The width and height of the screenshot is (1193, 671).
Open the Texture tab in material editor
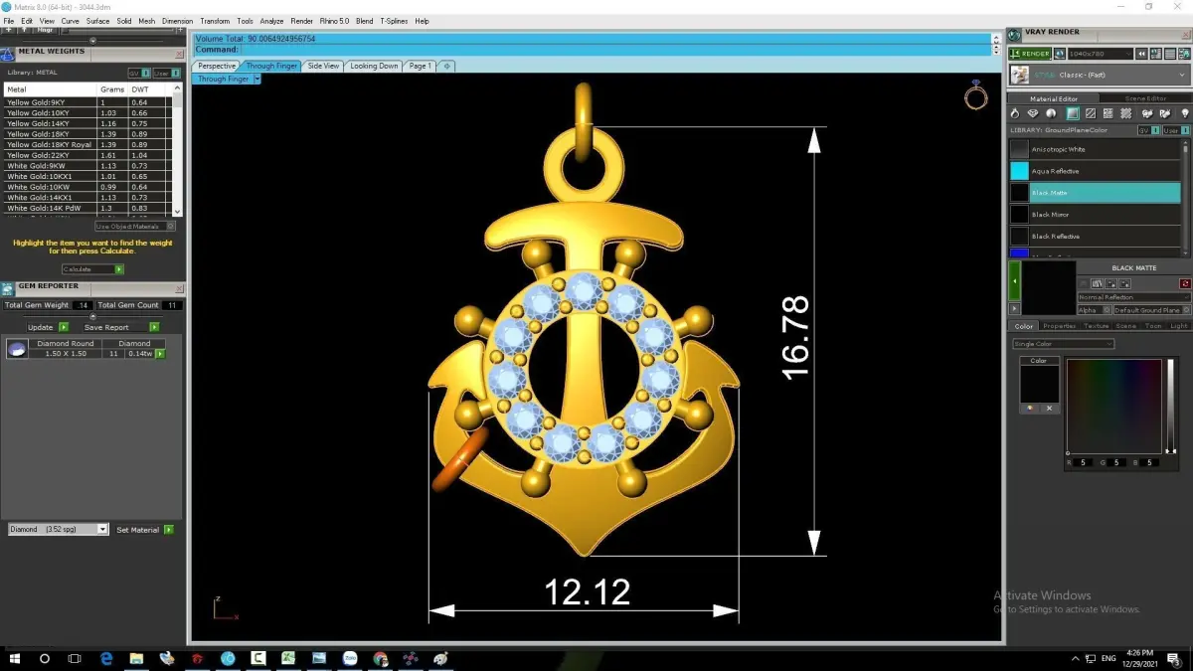pos(1096,326)
